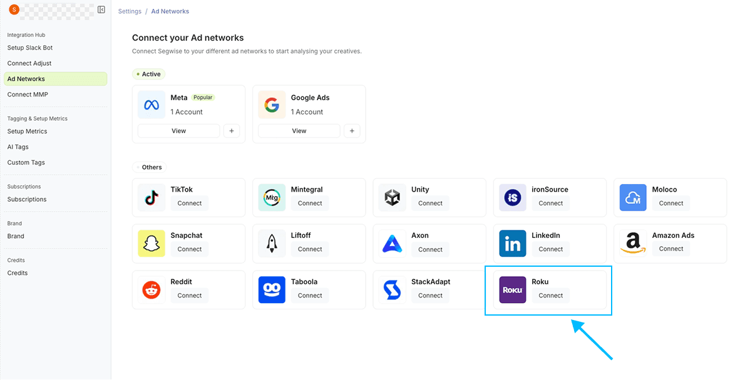Click Meta's "1 Account" text
Image resolution: width=750 pixels, height=382 pixels.
[187, 112]
